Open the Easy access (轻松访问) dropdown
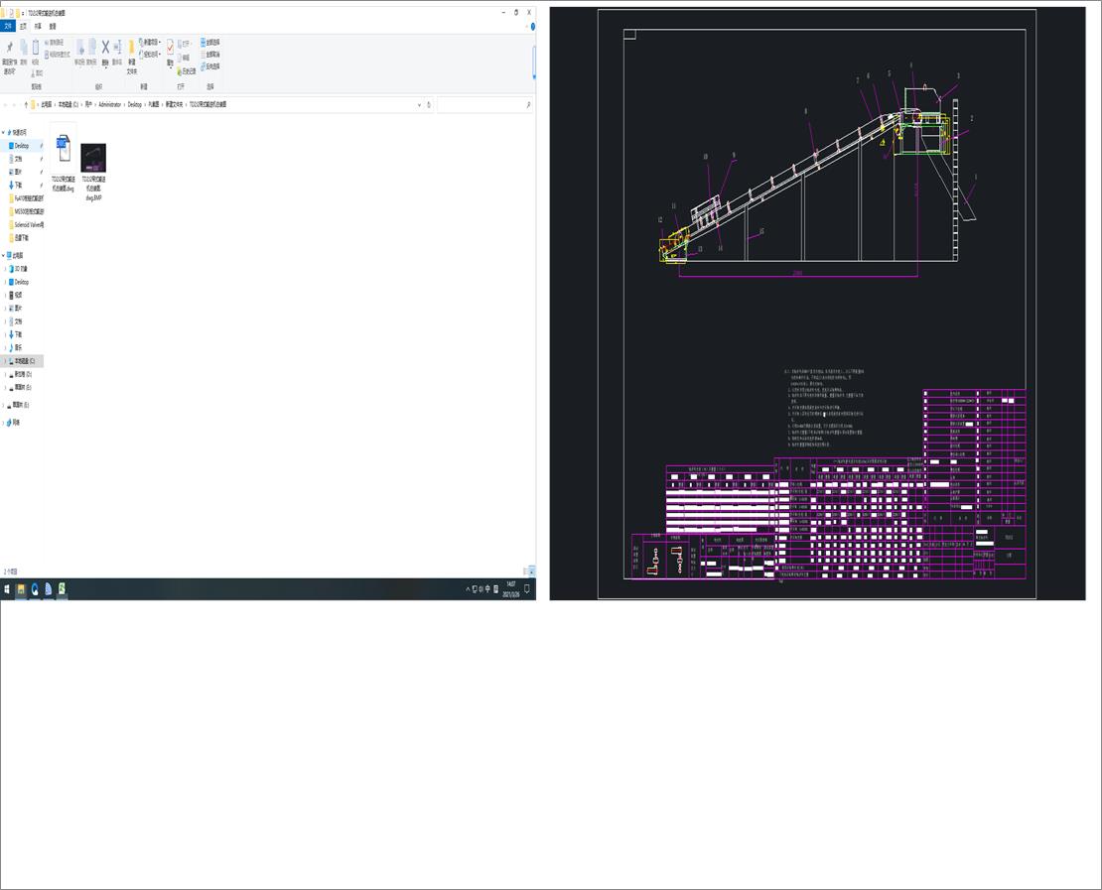Image resolution: width=1102 pixels, height=890 pixels. pos(150,55)
